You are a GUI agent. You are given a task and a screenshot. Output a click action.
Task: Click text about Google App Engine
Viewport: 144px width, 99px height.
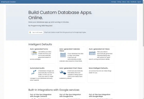[x=65, y=32]
